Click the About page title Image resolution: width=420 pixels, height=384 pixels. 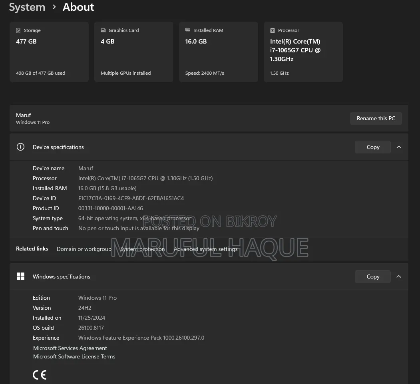pyautogui.click(x=78, y=7)
